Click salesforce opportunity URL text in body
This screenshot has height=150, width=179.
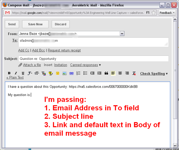click(x=103, y=87)
